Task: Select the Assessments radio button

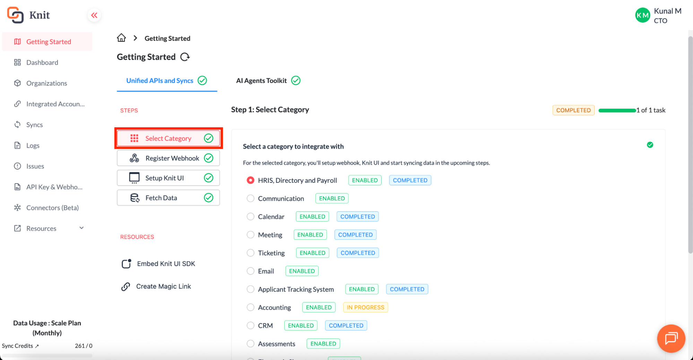Action: [250, 344]
